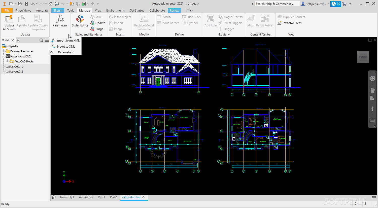Click the Orbit tool in navigation bar
The width and height of the screenshot is (378, 208).
372,109
